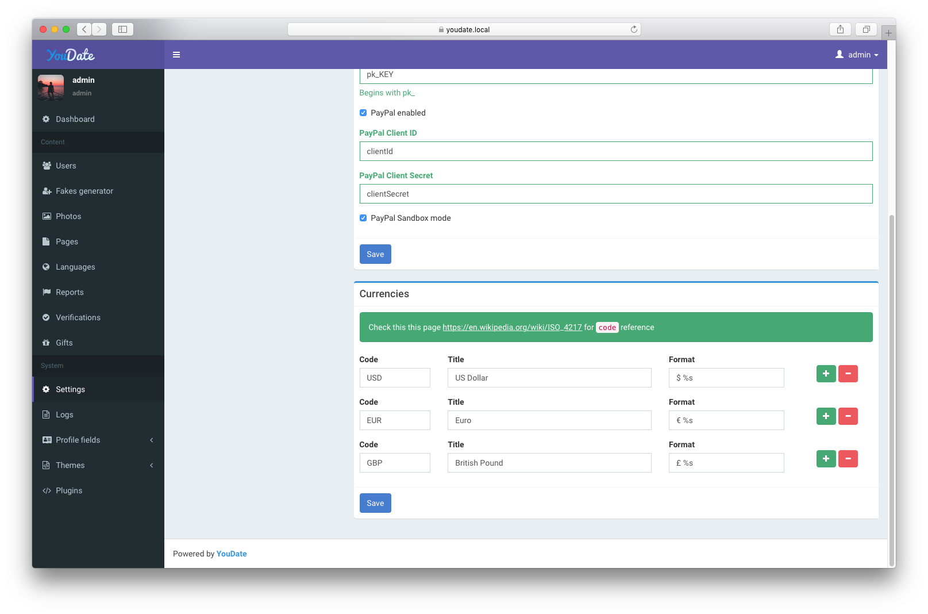Remove the EUR currency with red minus
This screenshot has height=614, width=928.
pyautogui.click(x=848, y=416)
